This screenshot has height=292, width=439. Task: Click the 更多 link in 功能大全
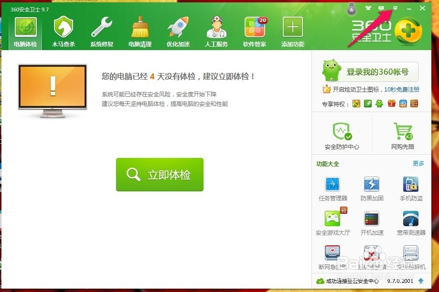coord(418,163)
